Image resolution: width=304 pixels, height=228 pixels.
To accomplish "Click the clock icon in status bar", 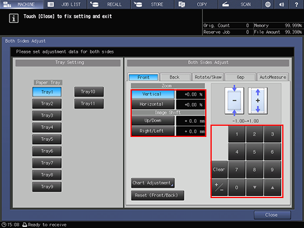I will (x=4, y=224).
